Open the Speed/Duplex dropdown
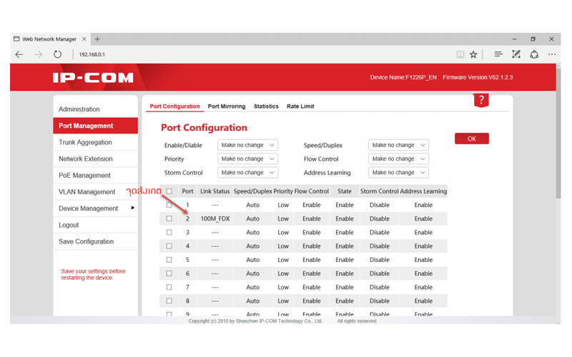This screenshot has width=572, height=357. [398, 145]
